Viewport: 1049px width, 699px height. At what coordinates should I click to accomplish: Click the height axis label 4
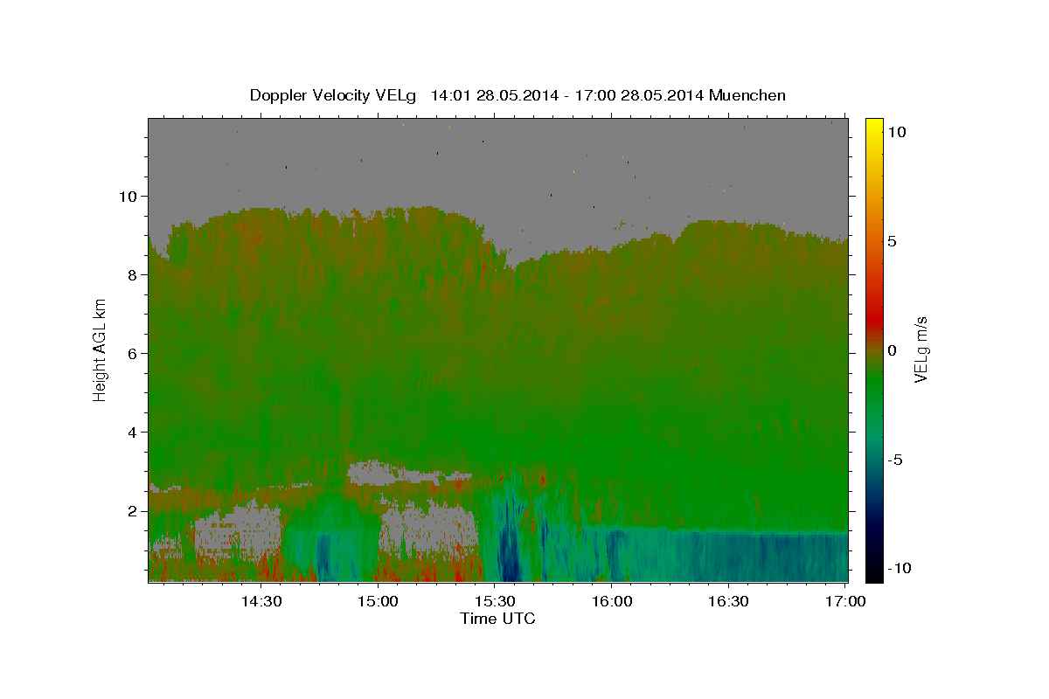[132, 432]
